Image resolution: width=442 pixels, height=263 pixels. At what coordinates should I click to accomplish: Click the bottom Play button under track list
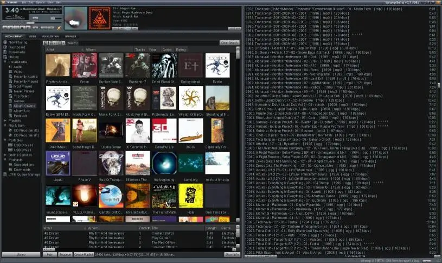(49, 254)
